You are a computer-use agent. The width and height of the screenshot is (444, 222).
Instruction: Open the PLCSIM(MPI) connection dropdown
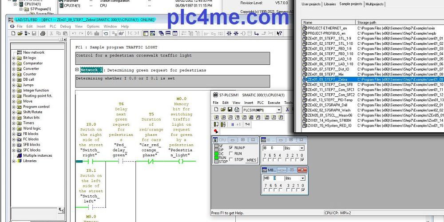point(278,110)
